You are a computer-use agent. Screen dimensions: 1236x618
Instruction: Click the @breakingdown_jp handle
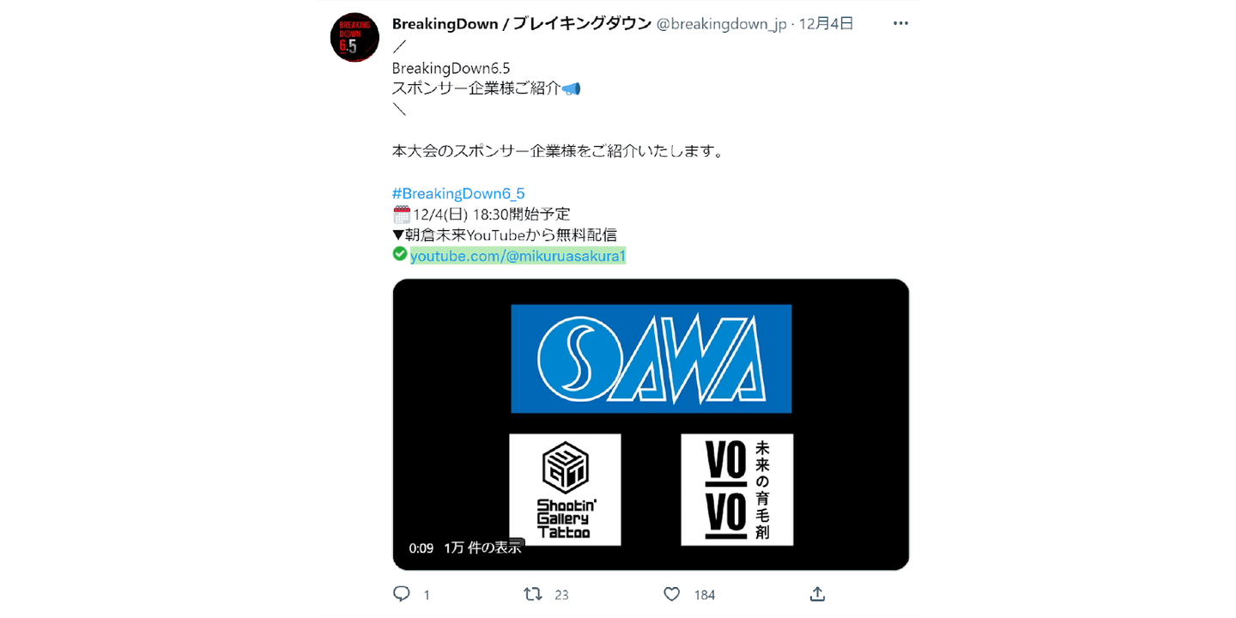click(x=722, y=24)
